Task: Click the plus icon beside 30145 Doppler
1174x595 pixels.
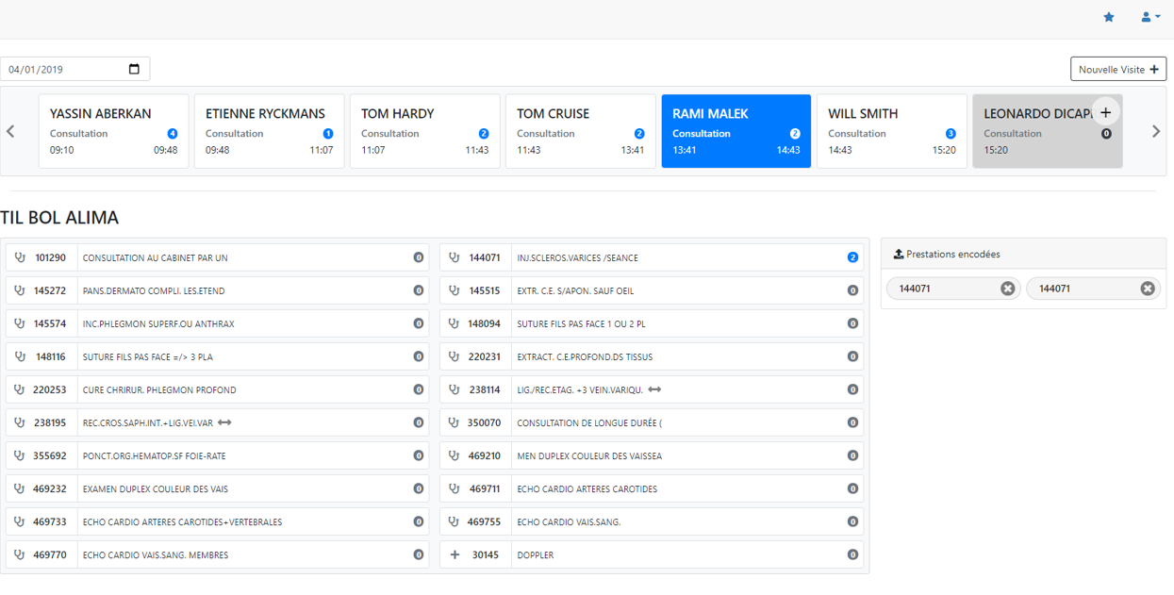Action: (455, 554)
